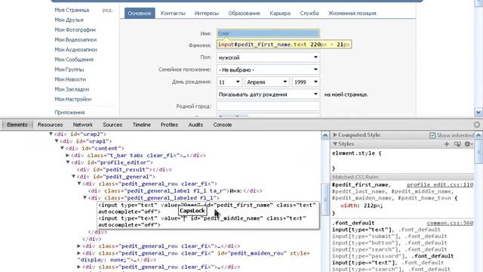Add a new style rule with plus icon
Image resolution: width=483 pixels, height=272 pixels.
tap(446, 144)
